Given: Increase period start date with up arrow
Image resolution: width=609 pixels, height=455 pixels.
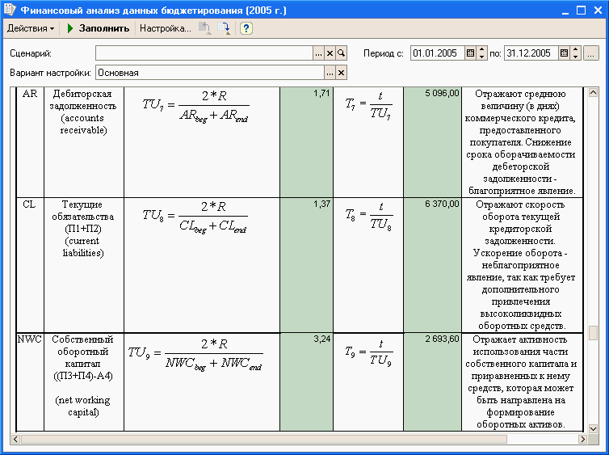Looking at the screenshot, I should pos(481,50).
